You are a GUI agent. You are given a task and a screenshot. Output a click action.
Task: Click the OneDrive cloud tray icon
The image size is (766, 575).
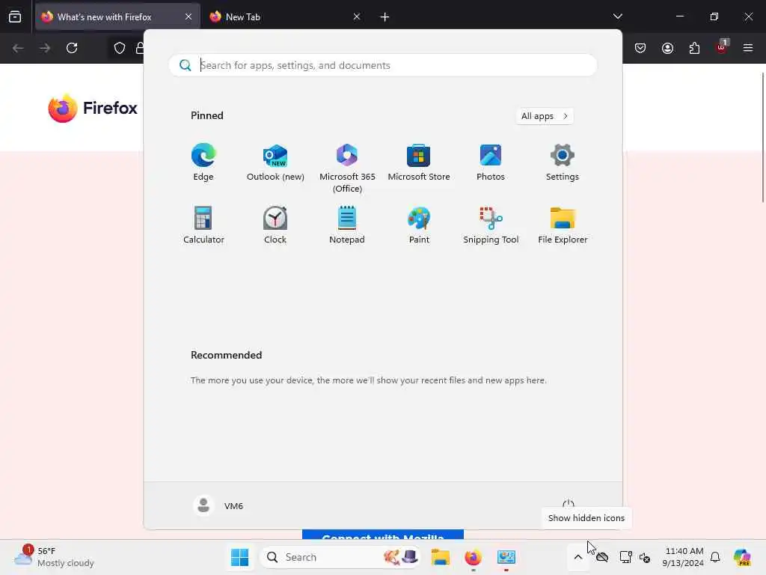click(602, 557)
